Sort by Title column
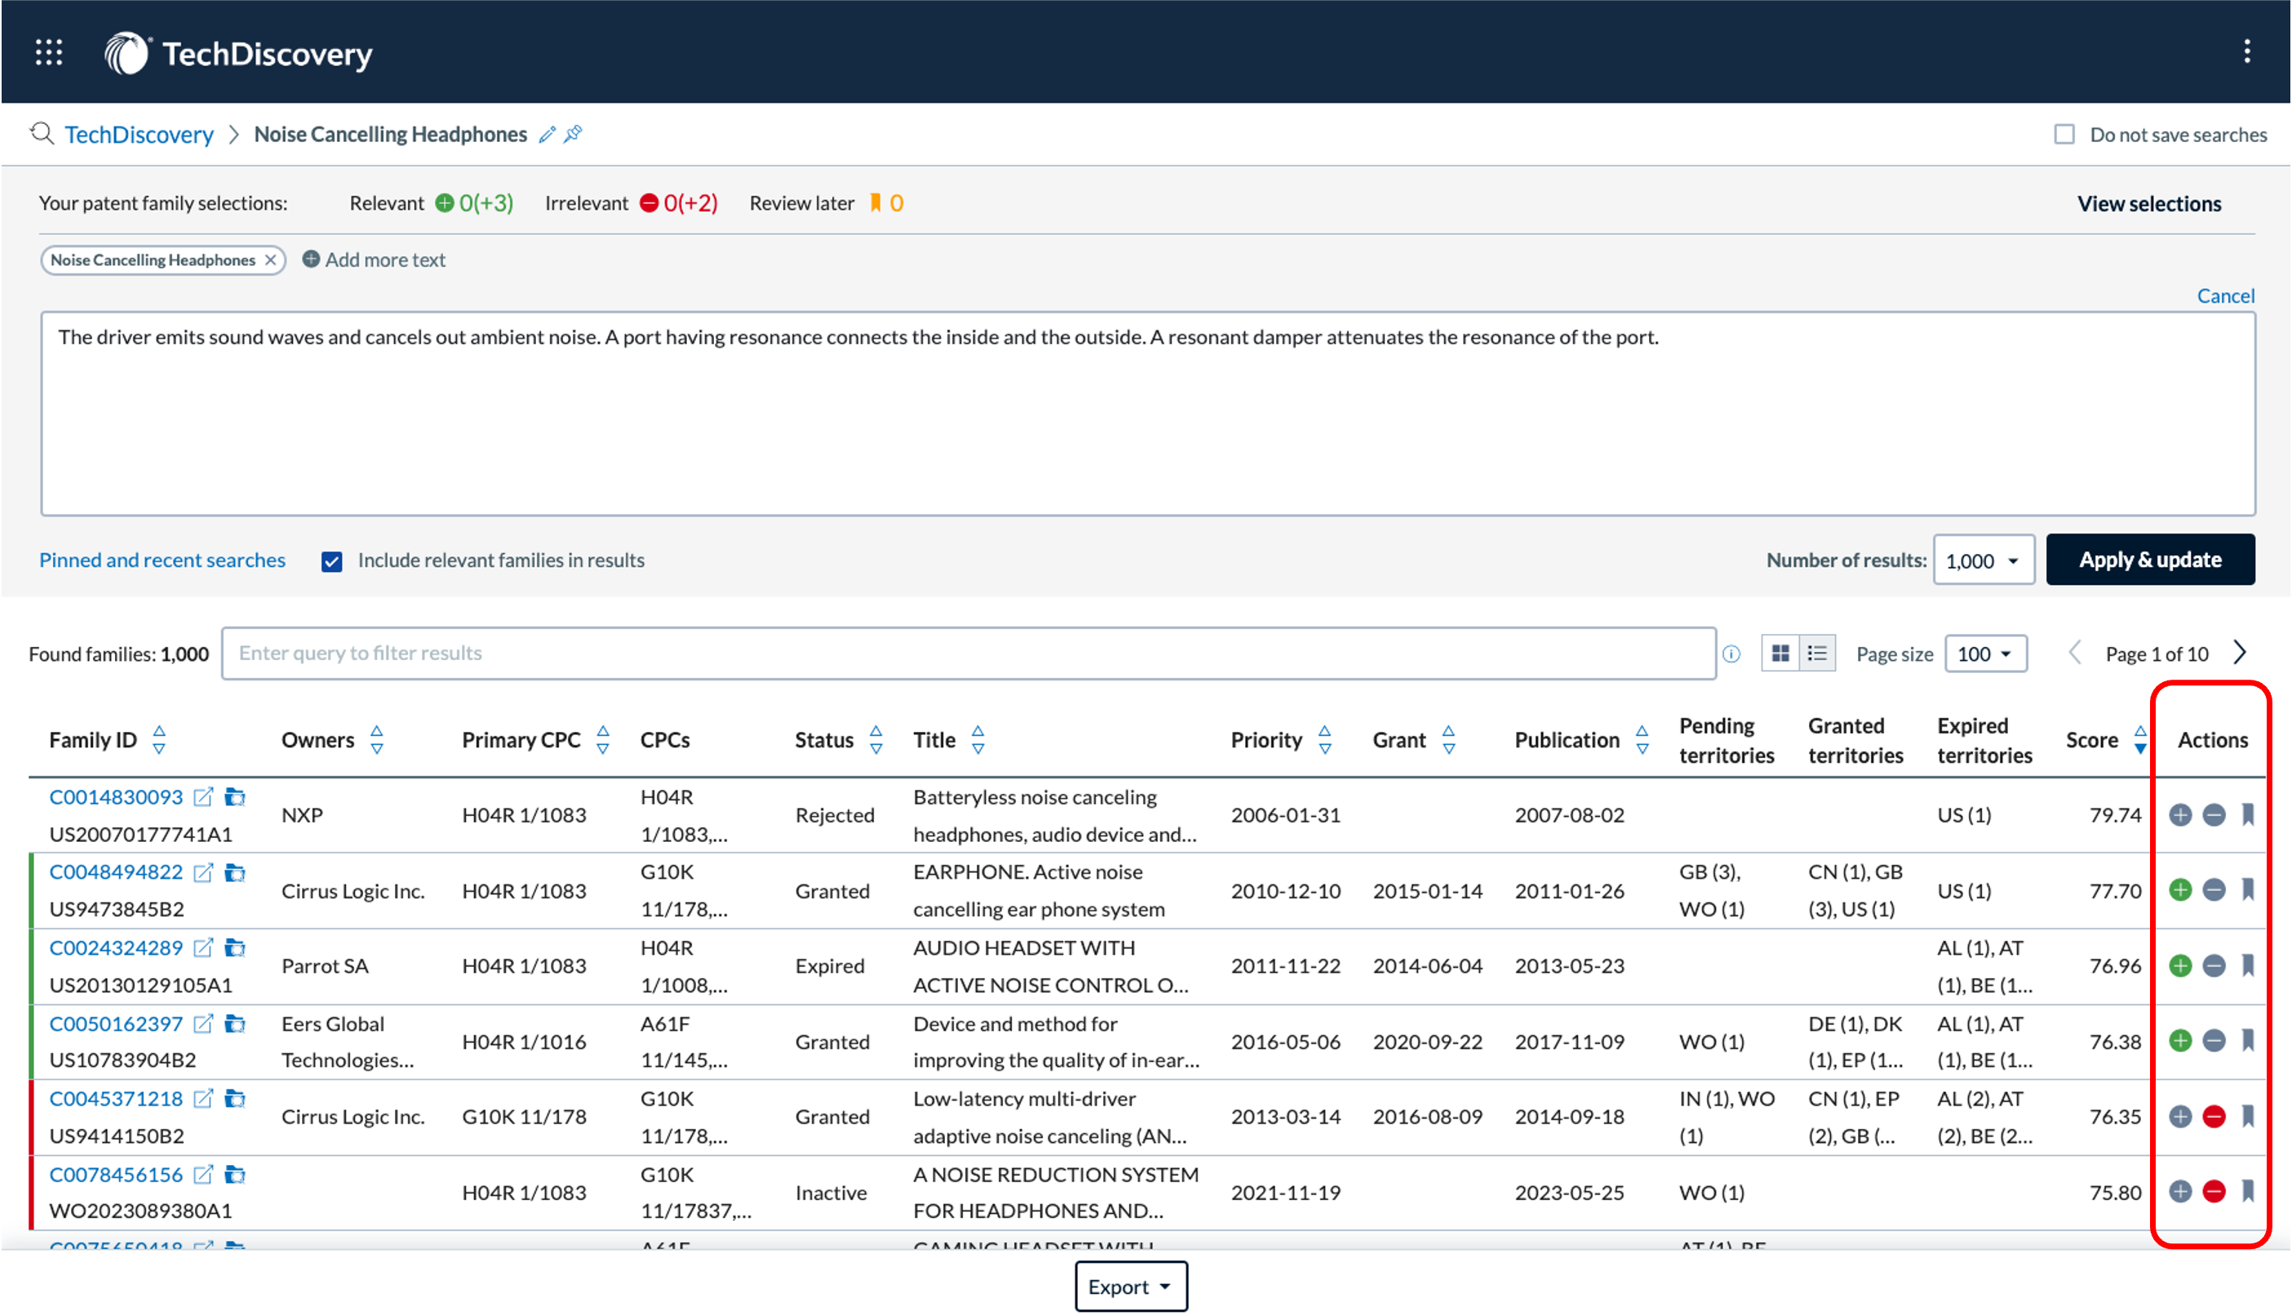Screen dimensions: 2292x1316 point(977,740)
